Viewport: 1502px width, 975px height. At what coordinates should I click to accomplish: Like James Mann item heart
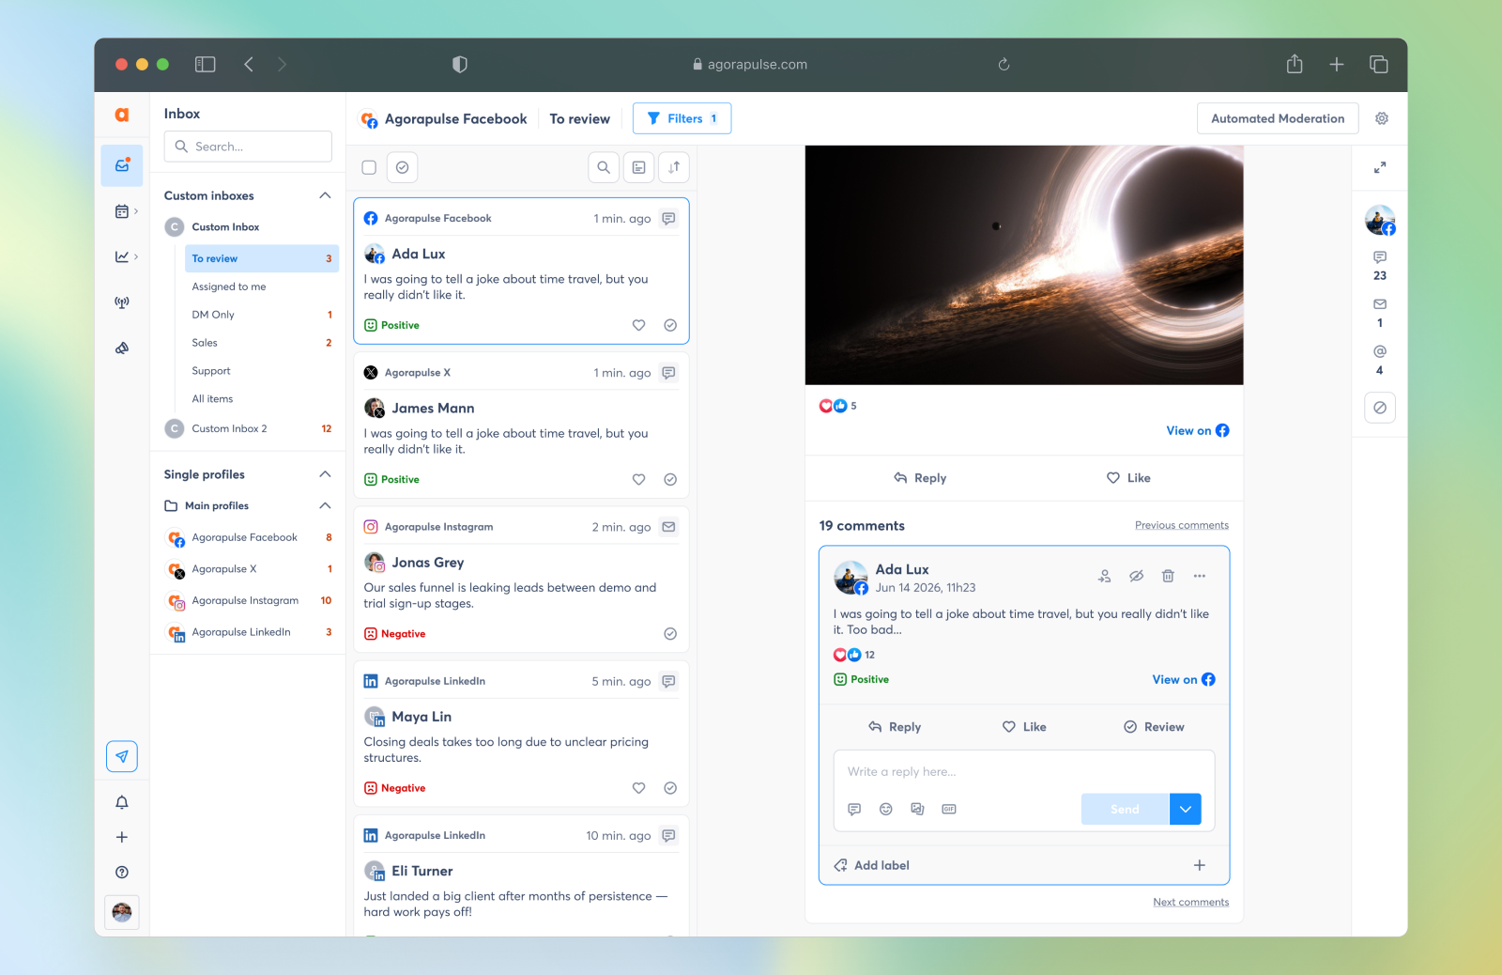click(638, 479)
